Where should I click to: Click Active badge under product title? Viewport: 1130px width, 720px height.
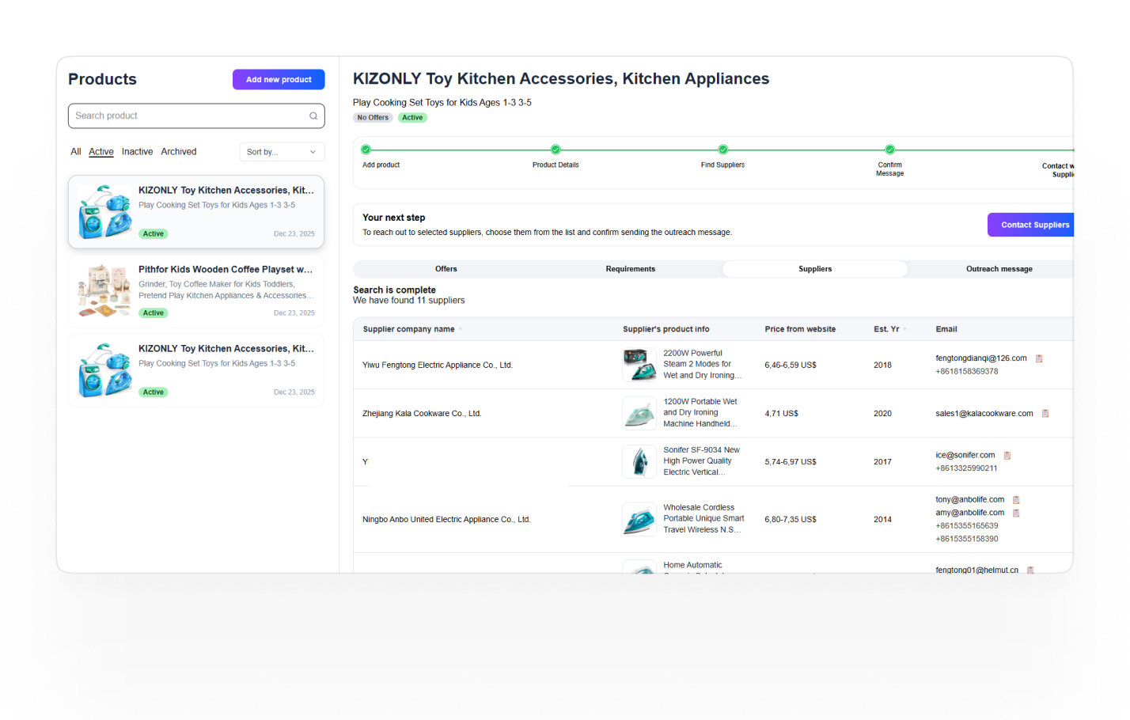click(412, 118)
